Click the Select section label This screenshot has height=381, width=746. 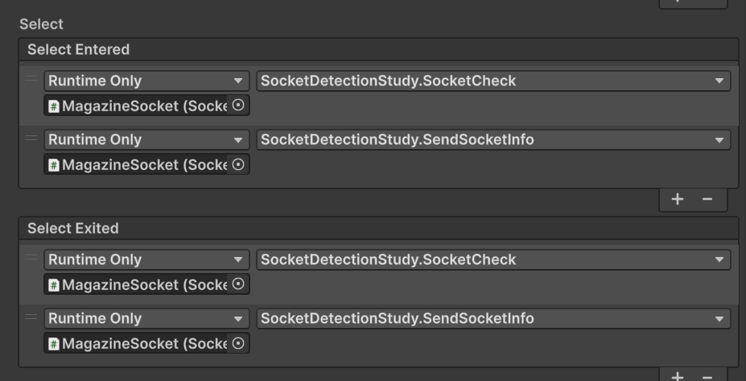(41, 24)
